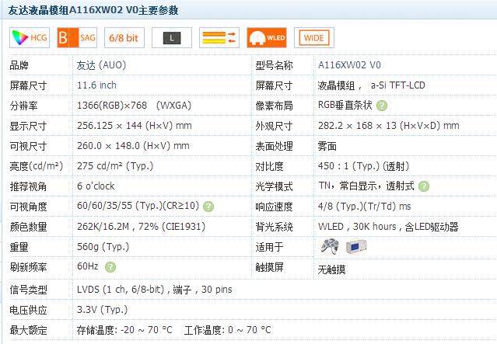Click help icon next to 60Hz refresh rate

(x=110, y=267)
